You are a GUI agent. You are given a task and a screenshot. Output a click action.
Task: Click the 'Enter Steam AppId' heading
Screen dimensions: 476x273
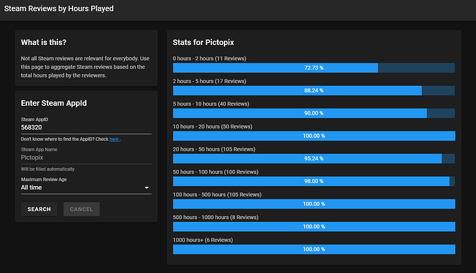(54, 103)
